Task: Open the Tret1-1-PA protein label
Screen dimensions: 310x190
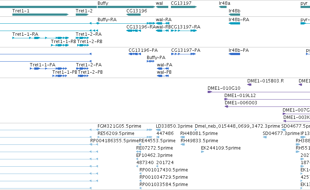Action: 43,65
